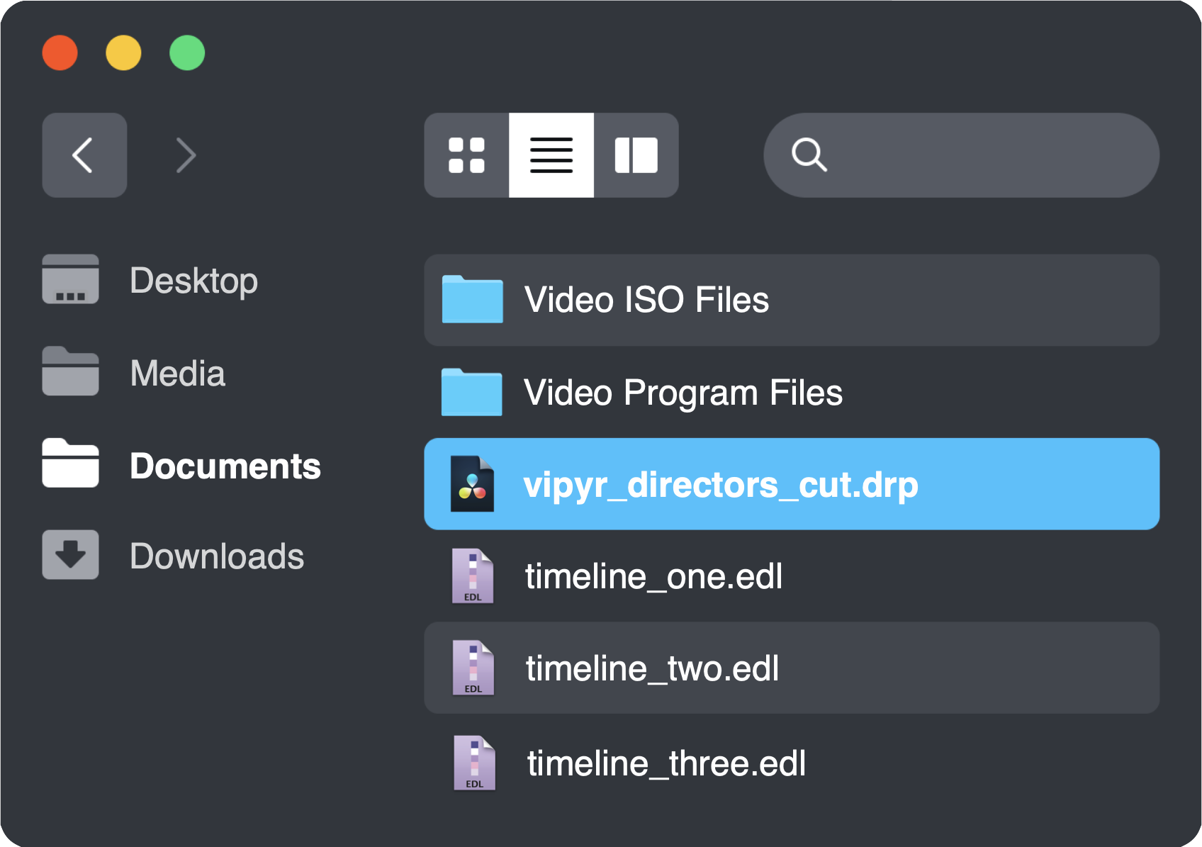Select the Video ISO Files row
Screen dimensions: 1202x847
792,300
